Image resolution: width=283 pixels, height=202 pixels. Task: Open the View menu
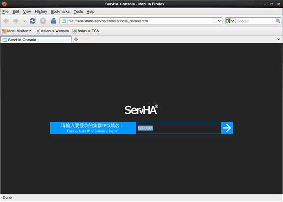pos(27,12)
